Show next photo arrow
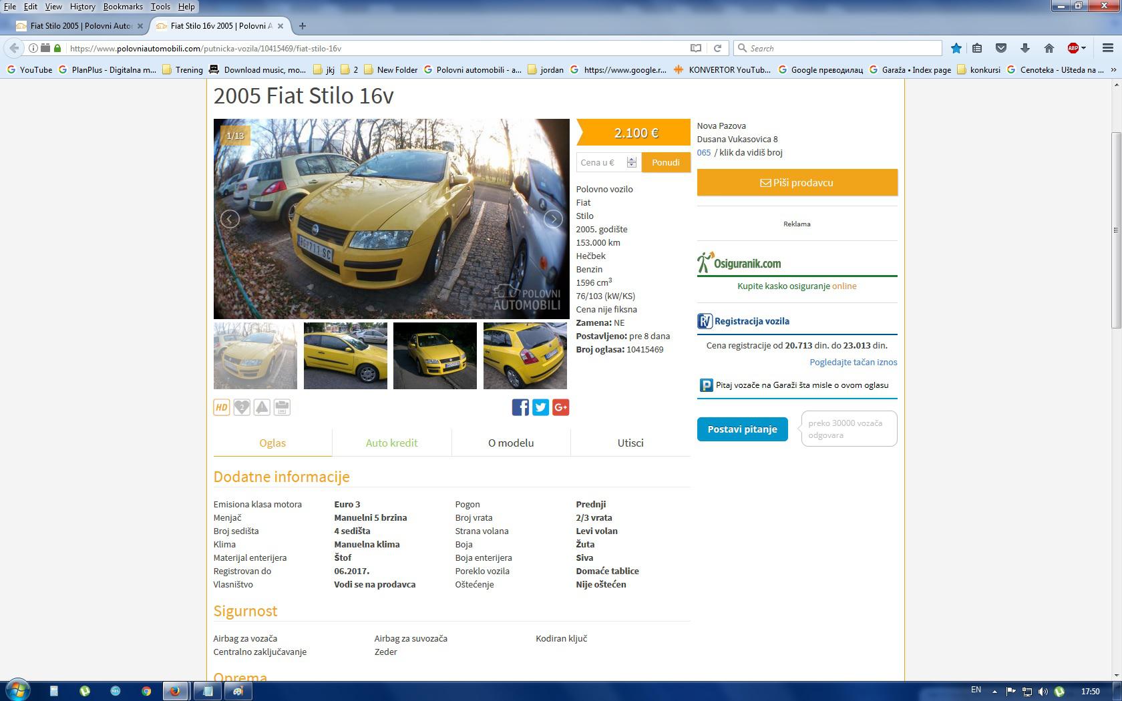Screen dimensions: 1122x701 [x=553, y=219]
